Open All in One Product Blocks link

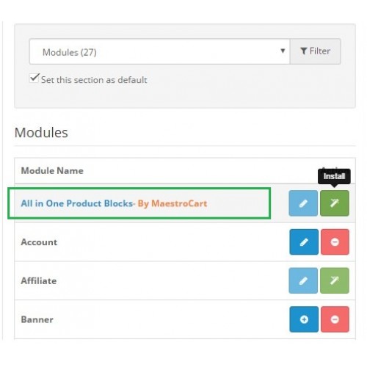click(x=77, y=203)
